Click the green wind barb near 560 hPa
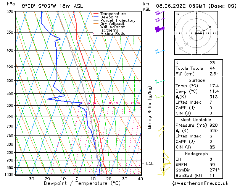 pos(160,97)
